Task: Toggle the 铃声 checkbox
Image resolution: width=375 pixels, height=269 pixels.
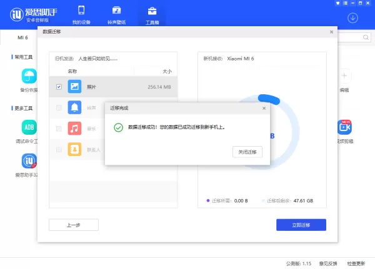Action: pyautogui.click(x=59, y=108)
